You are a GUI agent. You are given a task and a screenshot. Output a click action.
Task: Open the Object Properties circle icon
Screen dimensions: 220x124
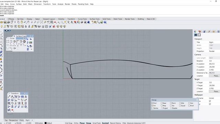pyautogui.click(x=195, y=31)
